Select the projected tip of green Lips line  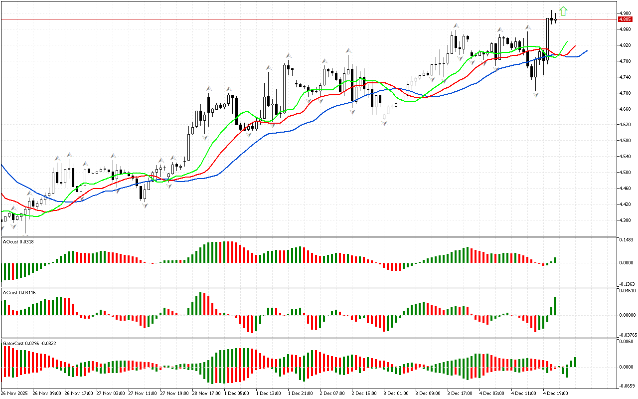point(567,41)
